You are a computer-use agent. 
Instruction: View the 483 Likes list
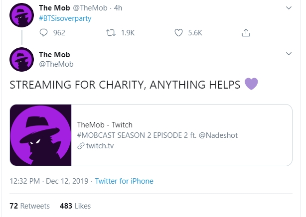tap(75, 206)
